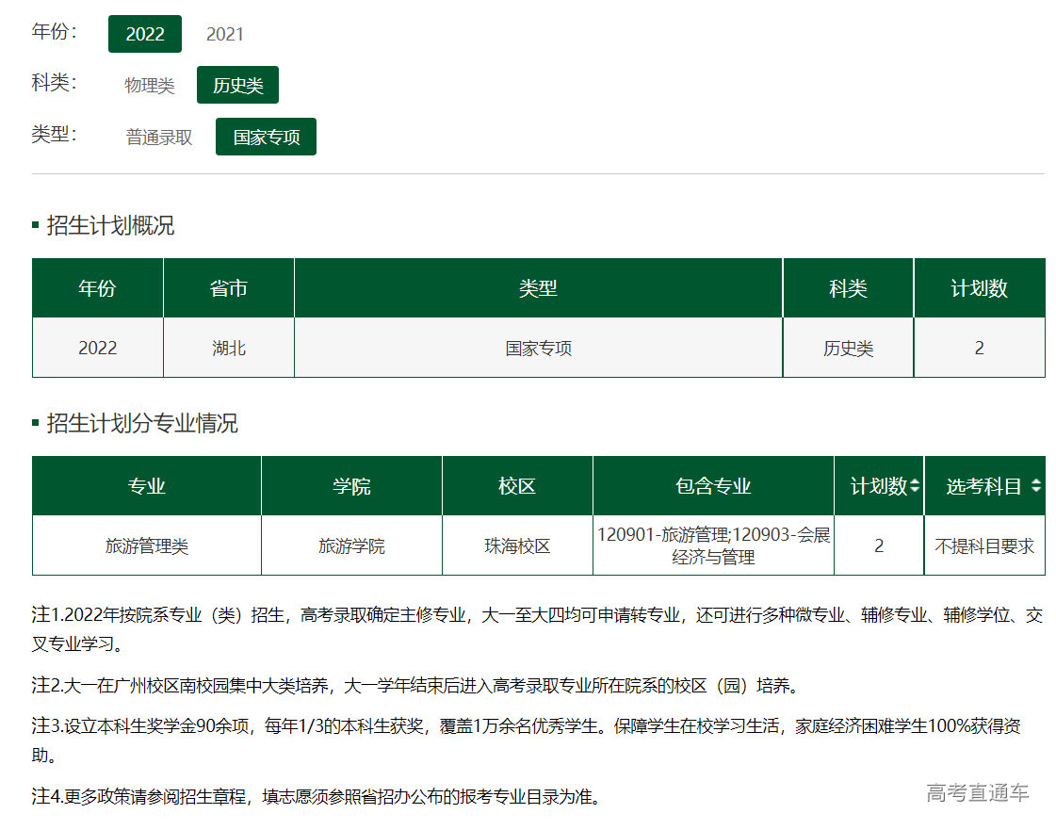The width and height of the screenshot is (1056, 830).
Task: Click the 学院 column header
Action: pyautogui.click(x=351, y=486)
